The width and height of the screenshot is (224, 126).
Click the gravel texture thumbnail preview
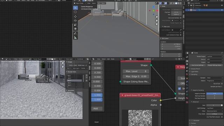(x=140, y=118)
